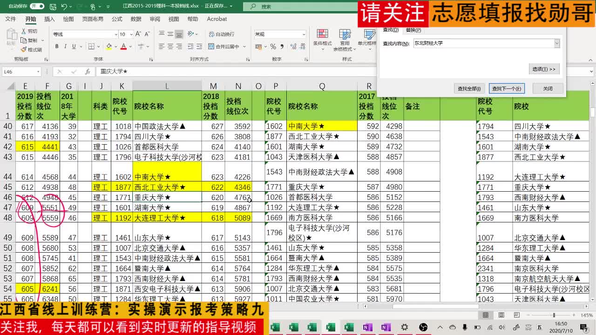Switch to page layout view in status bar
The width and height of the screenshot is (596, 335).
(501, 315)
